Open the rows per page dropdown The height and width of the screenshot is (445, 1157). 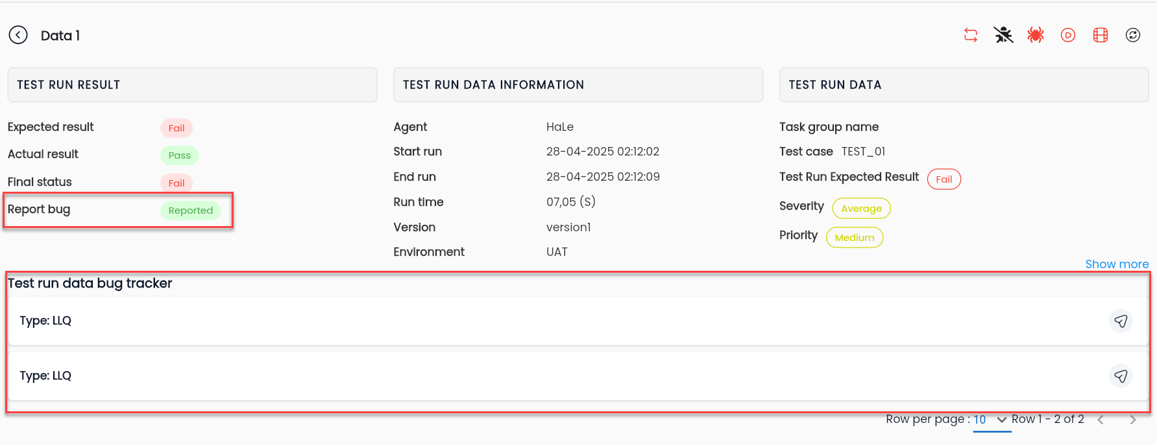coord(992,420)
